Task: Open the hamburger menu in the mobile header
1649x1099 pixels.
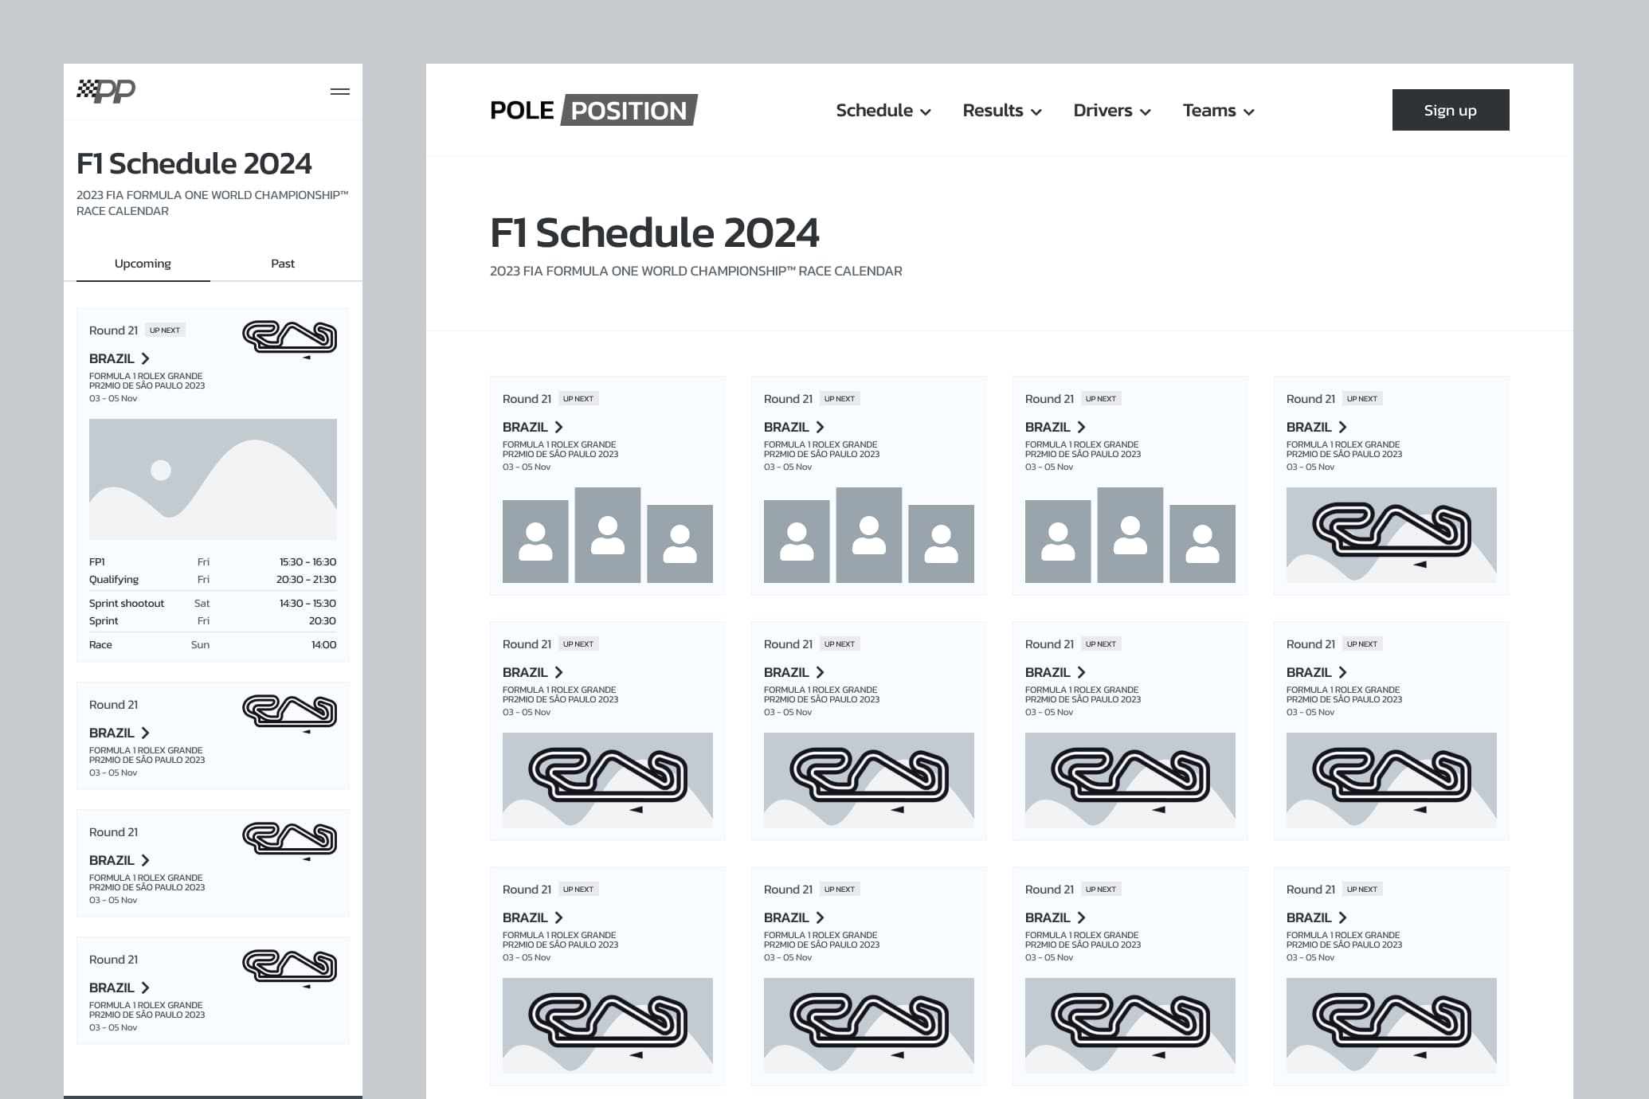Action: (x=339, y=92)
